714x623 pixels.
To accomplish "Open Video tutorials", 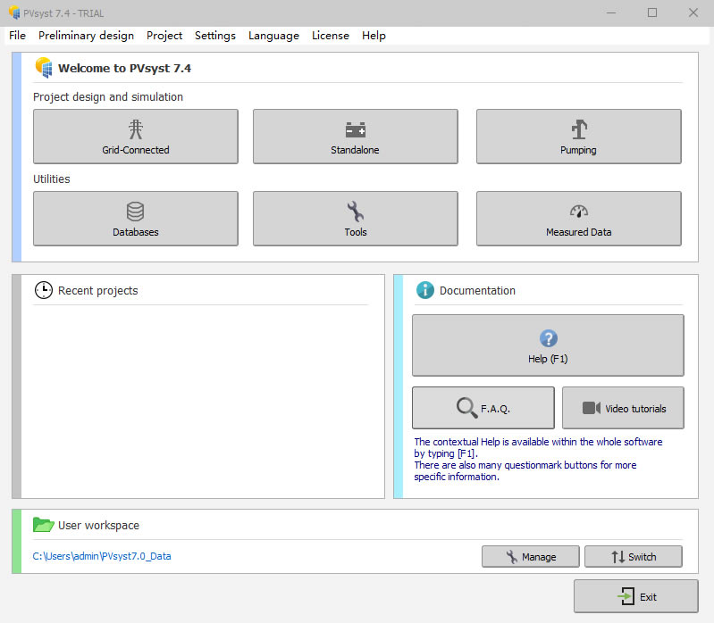I will (x=623, y=408).
